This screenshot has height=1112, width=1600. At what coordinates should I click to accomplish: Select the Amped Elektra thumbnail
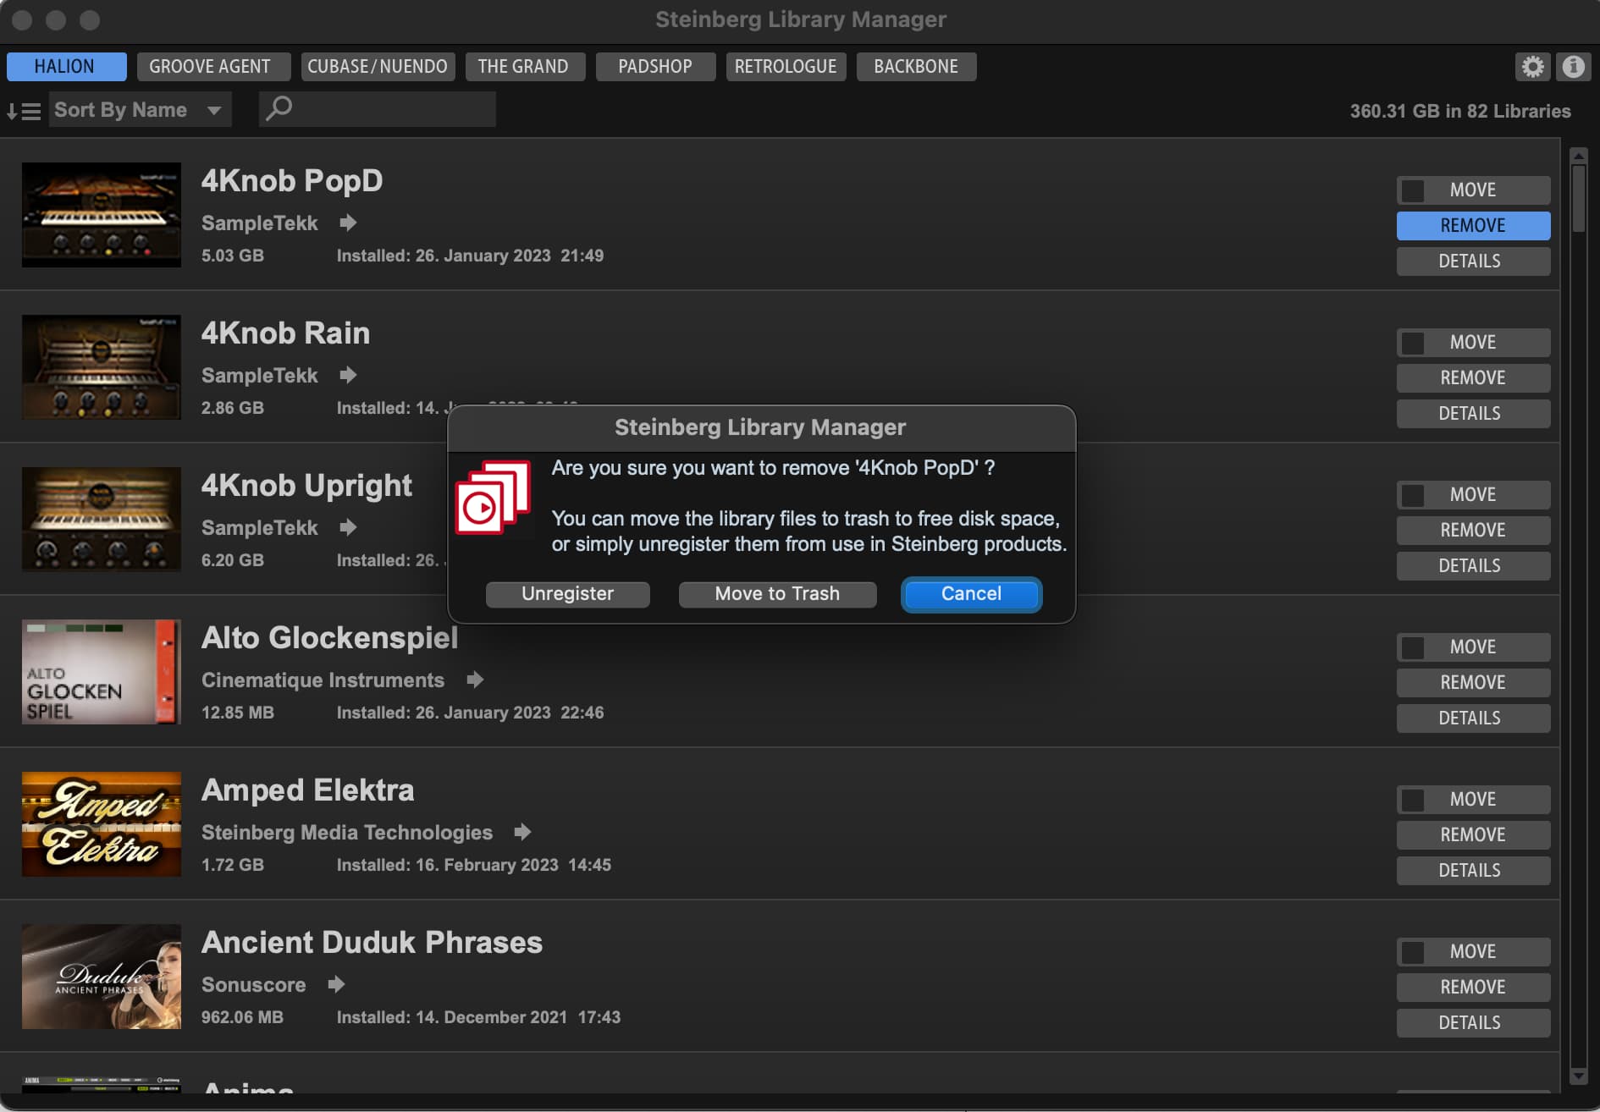(102, 824)
